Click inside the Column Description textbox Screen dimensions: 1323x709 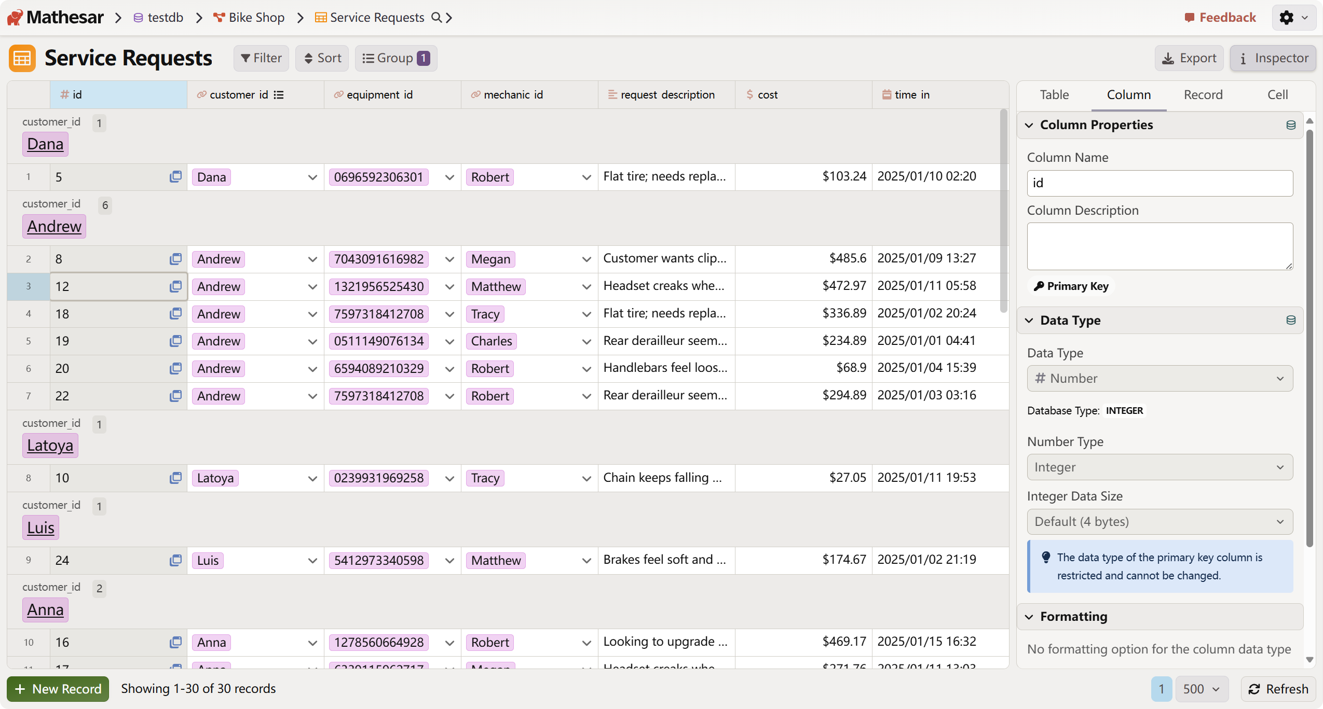(1160, 246)
